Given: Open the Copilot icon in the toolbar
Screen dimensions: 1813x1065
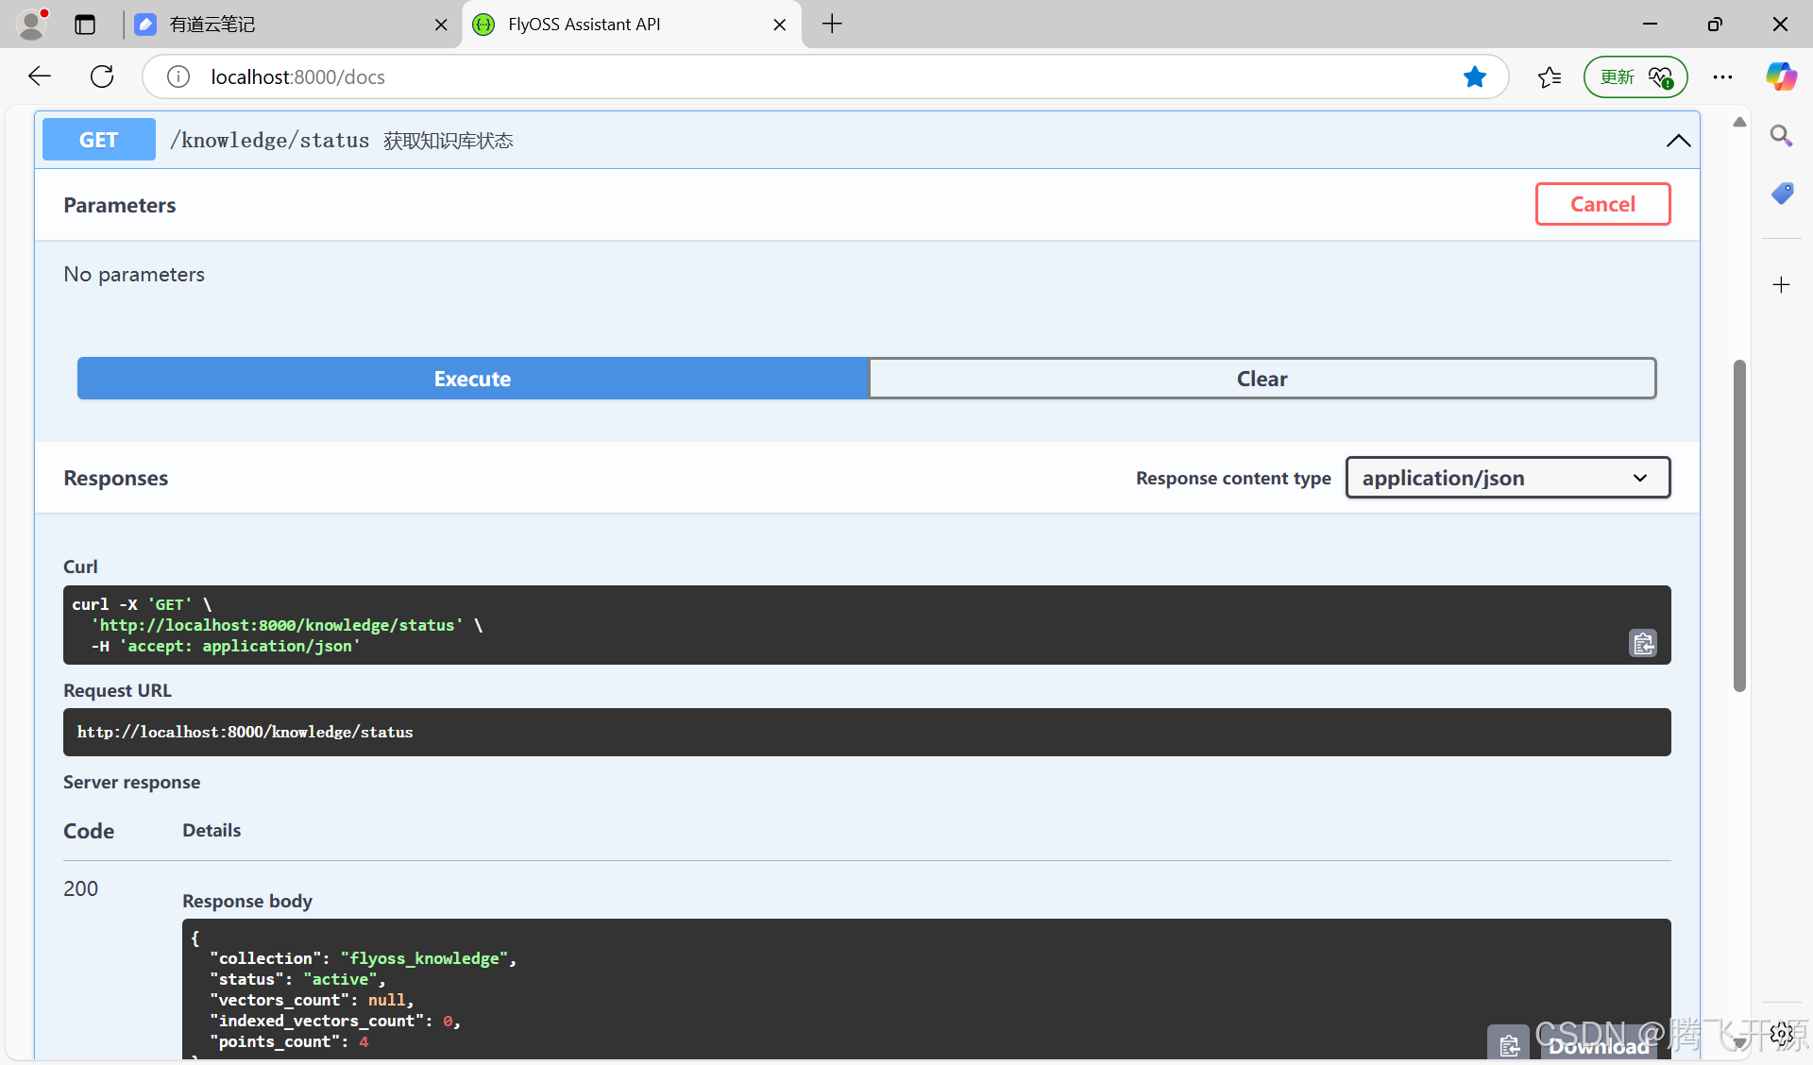Looking at the screenshot, I should pos(1781,76).
